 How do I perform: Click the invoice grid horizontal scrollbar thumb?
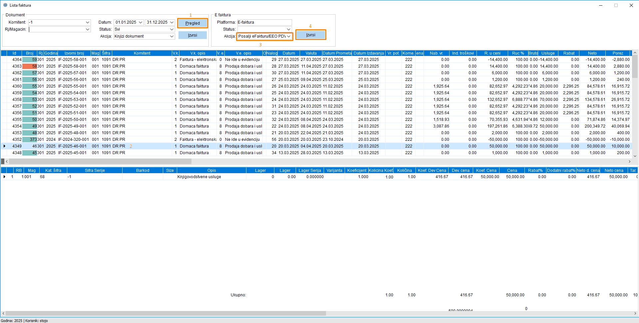point(100,161)
